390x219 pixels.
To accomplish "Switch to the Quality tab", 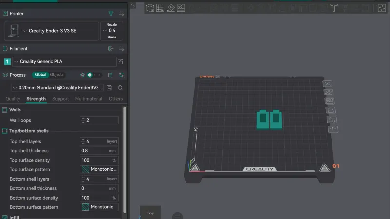I will [x=13, y=99].
